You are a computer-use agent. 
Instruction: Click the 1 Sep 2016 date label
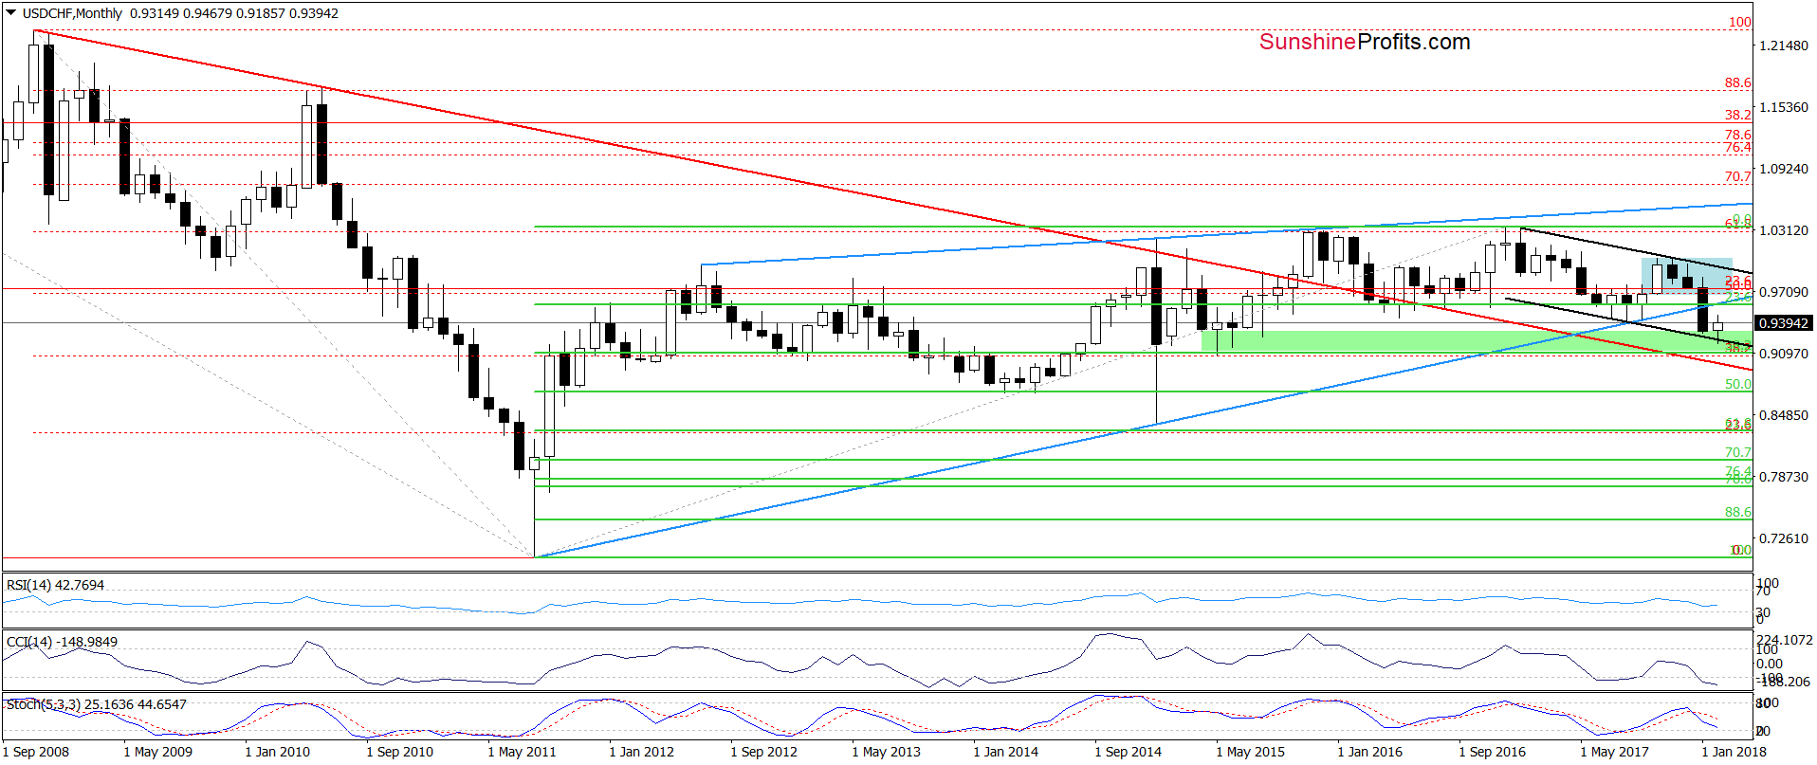[1492, 752]
